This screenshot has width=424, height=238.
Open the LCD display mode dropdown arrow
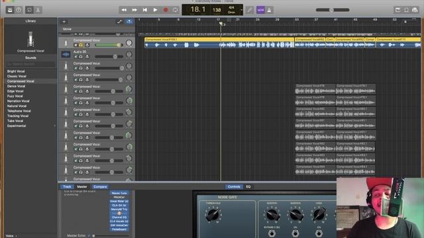[241, 10]
